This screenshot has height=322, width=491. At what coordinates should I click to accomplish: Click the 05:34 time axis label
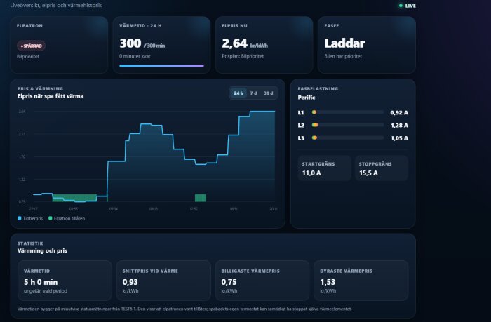coord(114,209)
